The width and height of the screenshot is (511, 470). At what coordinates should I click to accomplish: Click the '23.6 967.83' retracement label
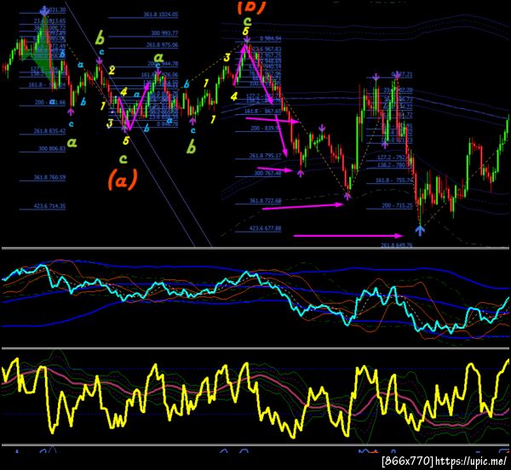coord(267,49)
